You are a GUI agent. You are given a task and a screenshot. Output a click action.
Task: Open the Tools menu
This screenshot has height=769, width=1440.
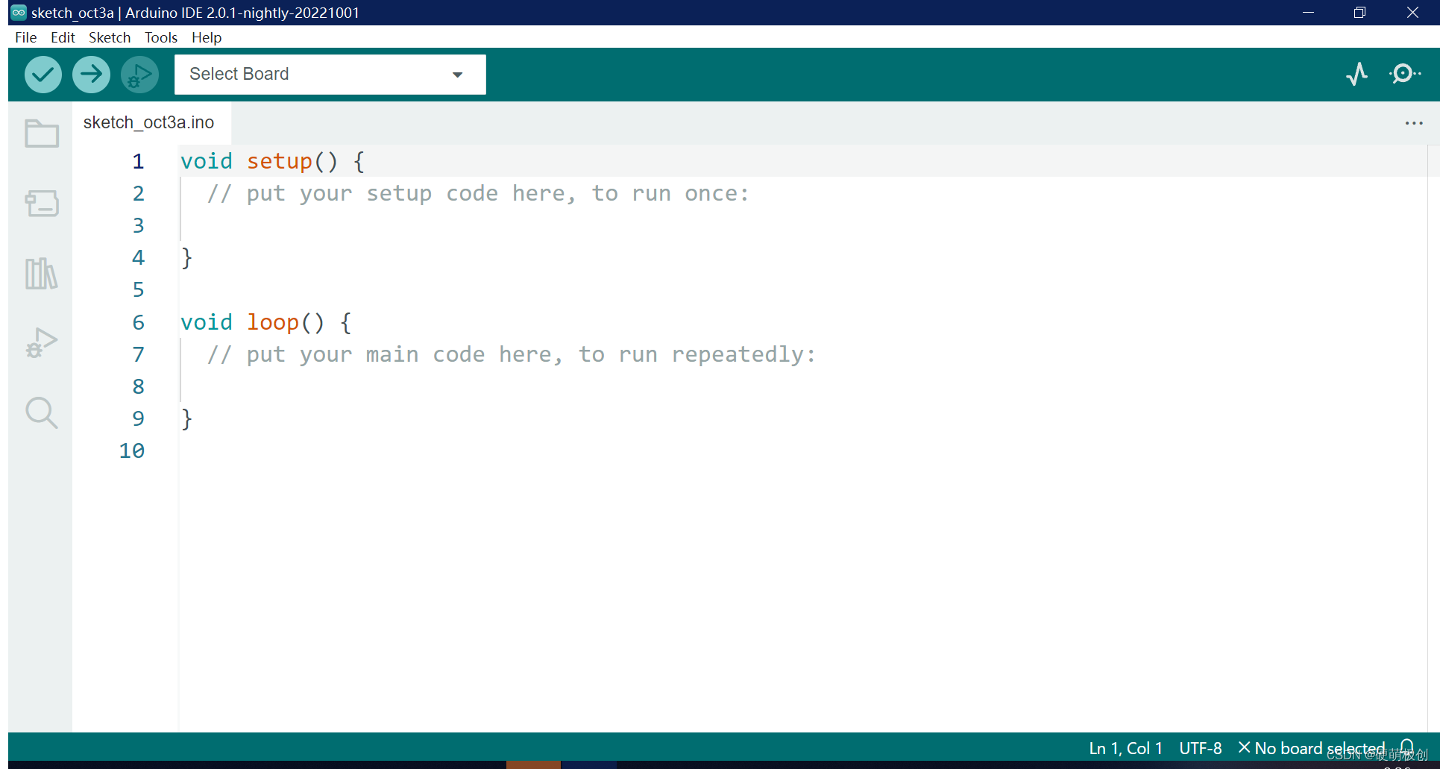click(x=161, y=37)
